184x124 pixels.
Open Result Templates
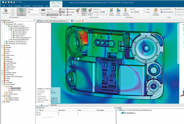point(156,11)
